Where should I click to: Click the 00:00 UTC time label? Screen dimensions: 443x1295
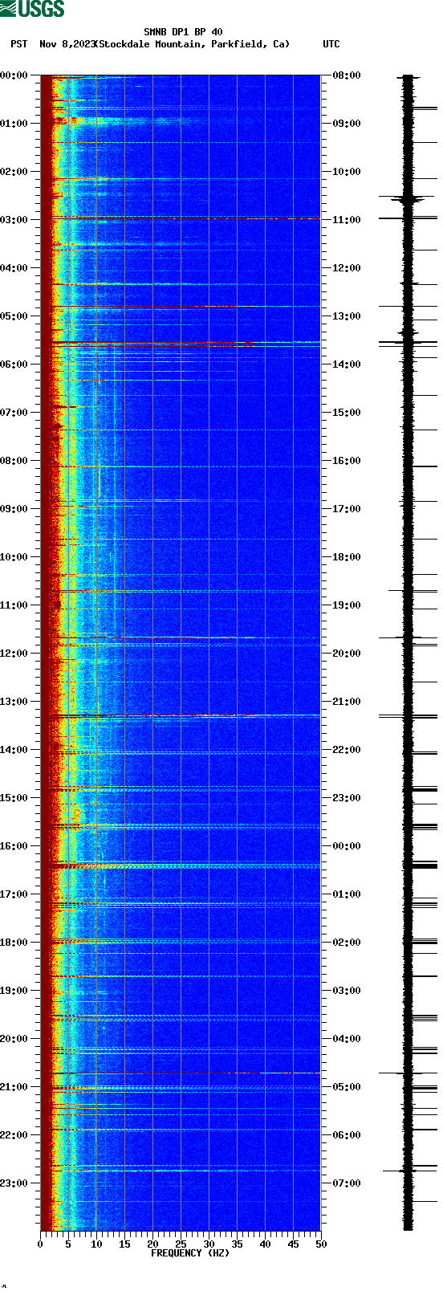click(346, 846)
